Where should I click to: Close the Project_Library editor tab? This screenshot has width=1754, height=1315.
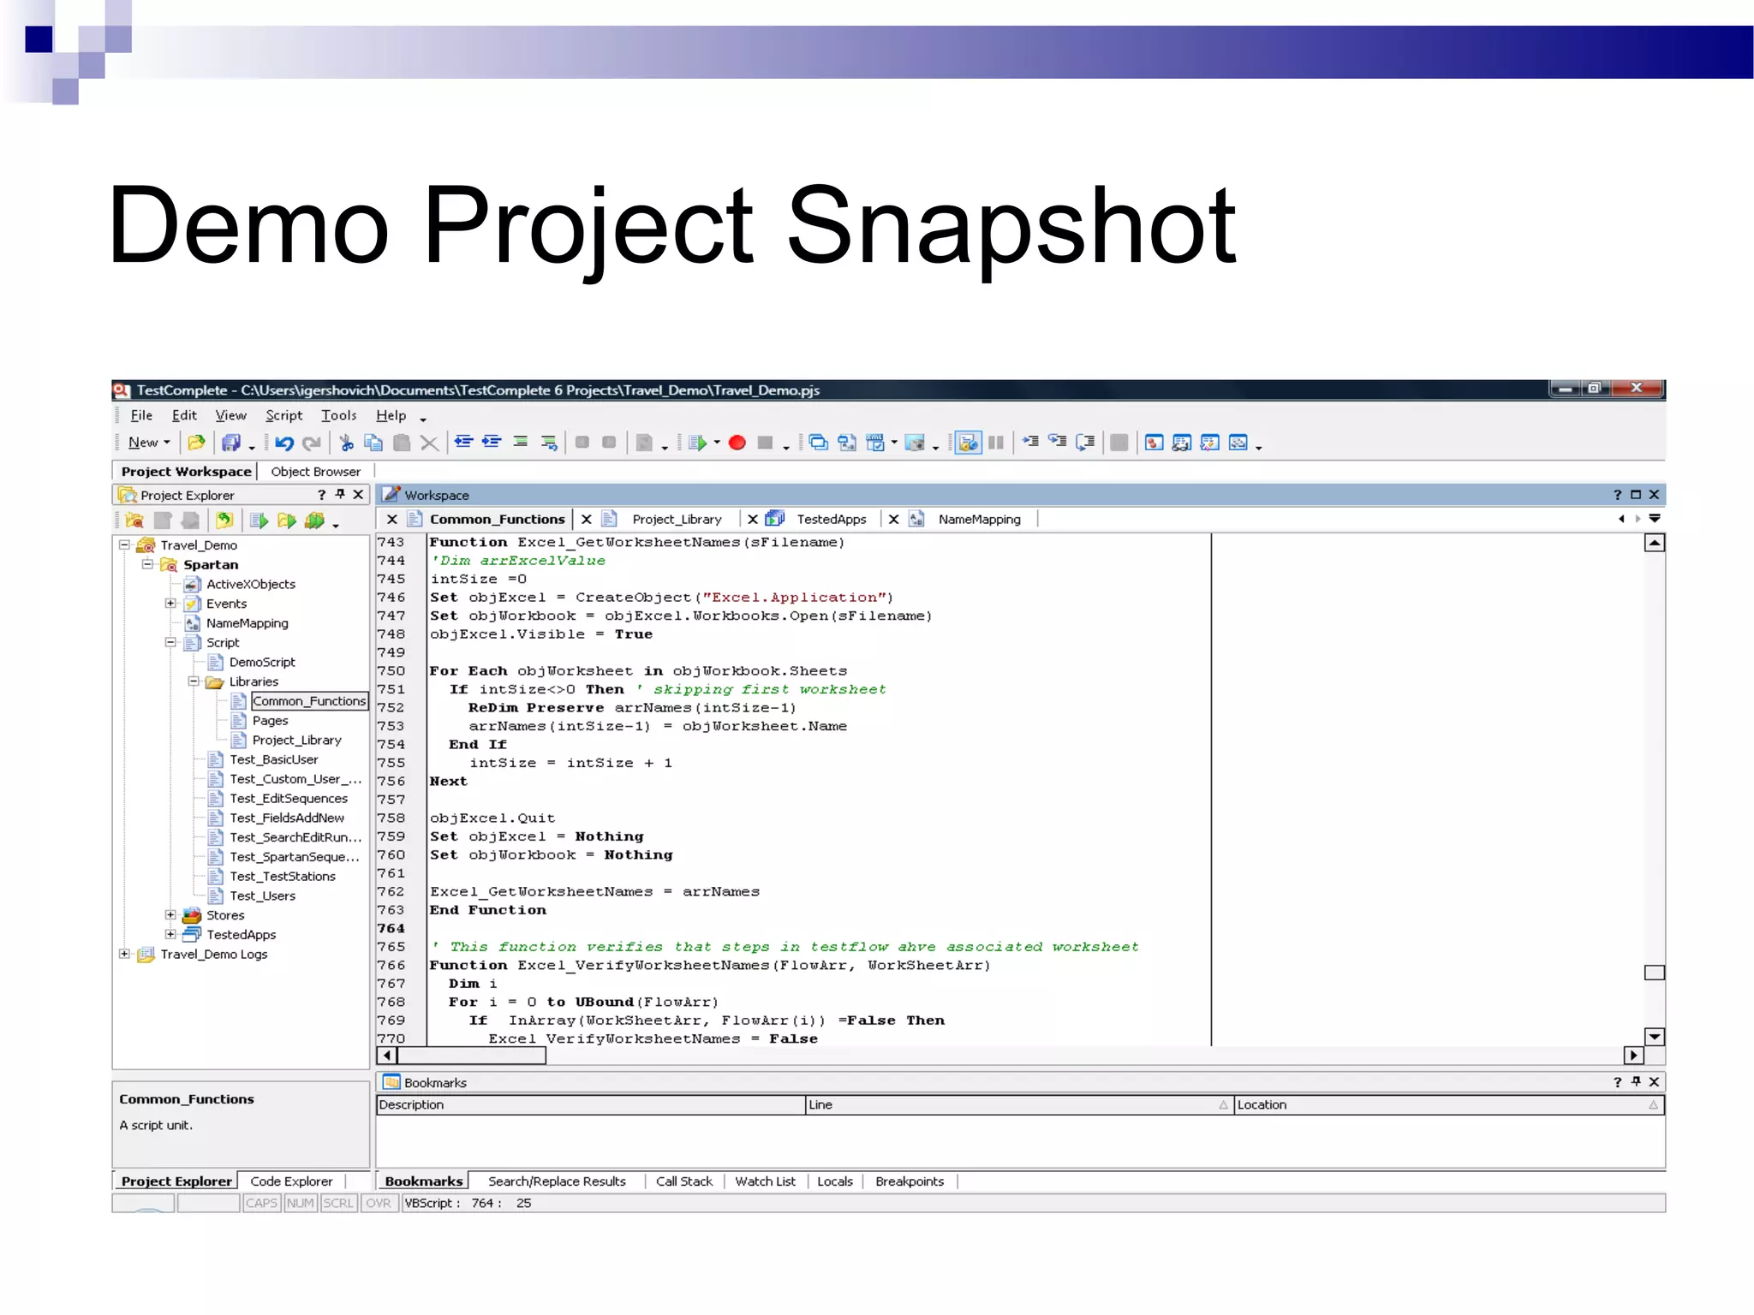click(587, 519)
